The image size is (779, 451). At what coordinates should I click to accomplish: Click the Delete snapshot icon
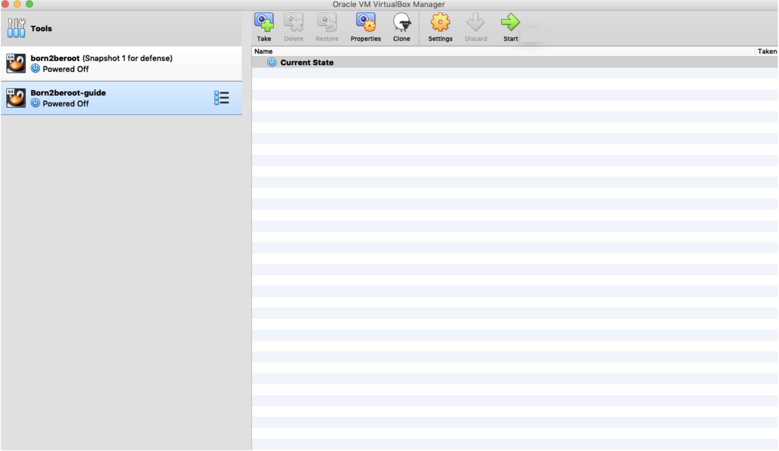[293, 22]
